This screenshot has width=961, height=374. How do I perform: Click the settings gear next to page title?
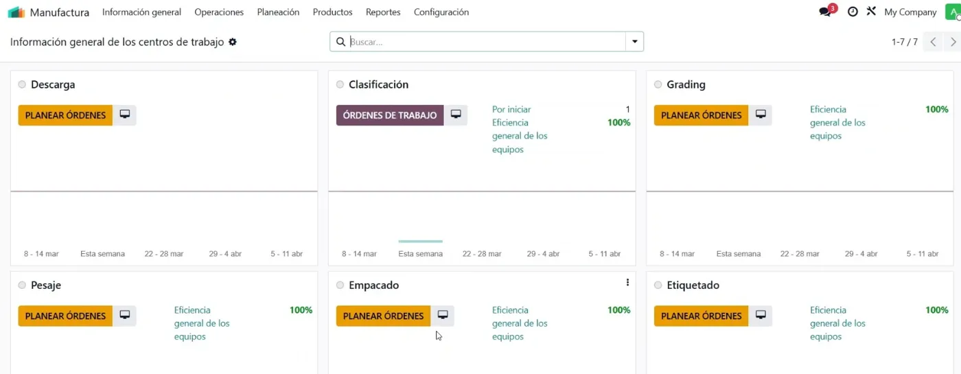(x=233, y=42)
